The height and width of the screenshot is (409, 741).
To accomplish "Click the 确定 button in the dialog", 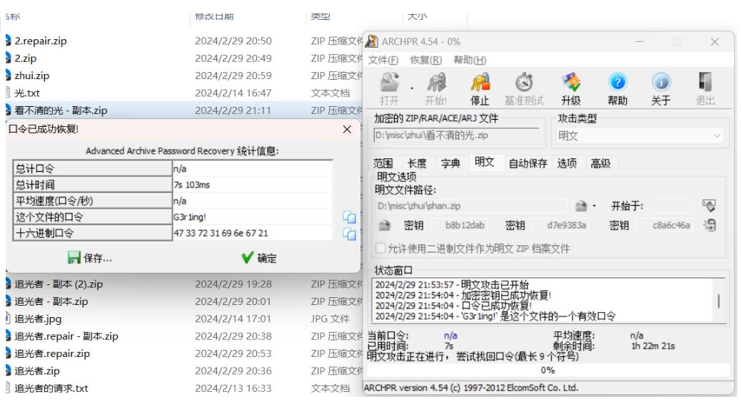I will point(258,258).
